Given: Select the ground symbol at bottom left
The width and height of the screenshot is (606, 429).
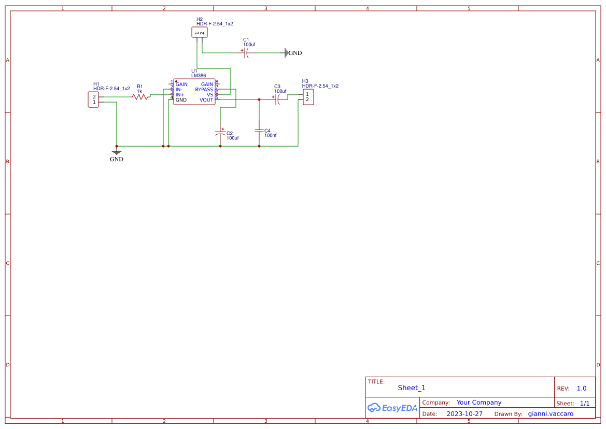Looking at the screenshot, I should point(117,152).
